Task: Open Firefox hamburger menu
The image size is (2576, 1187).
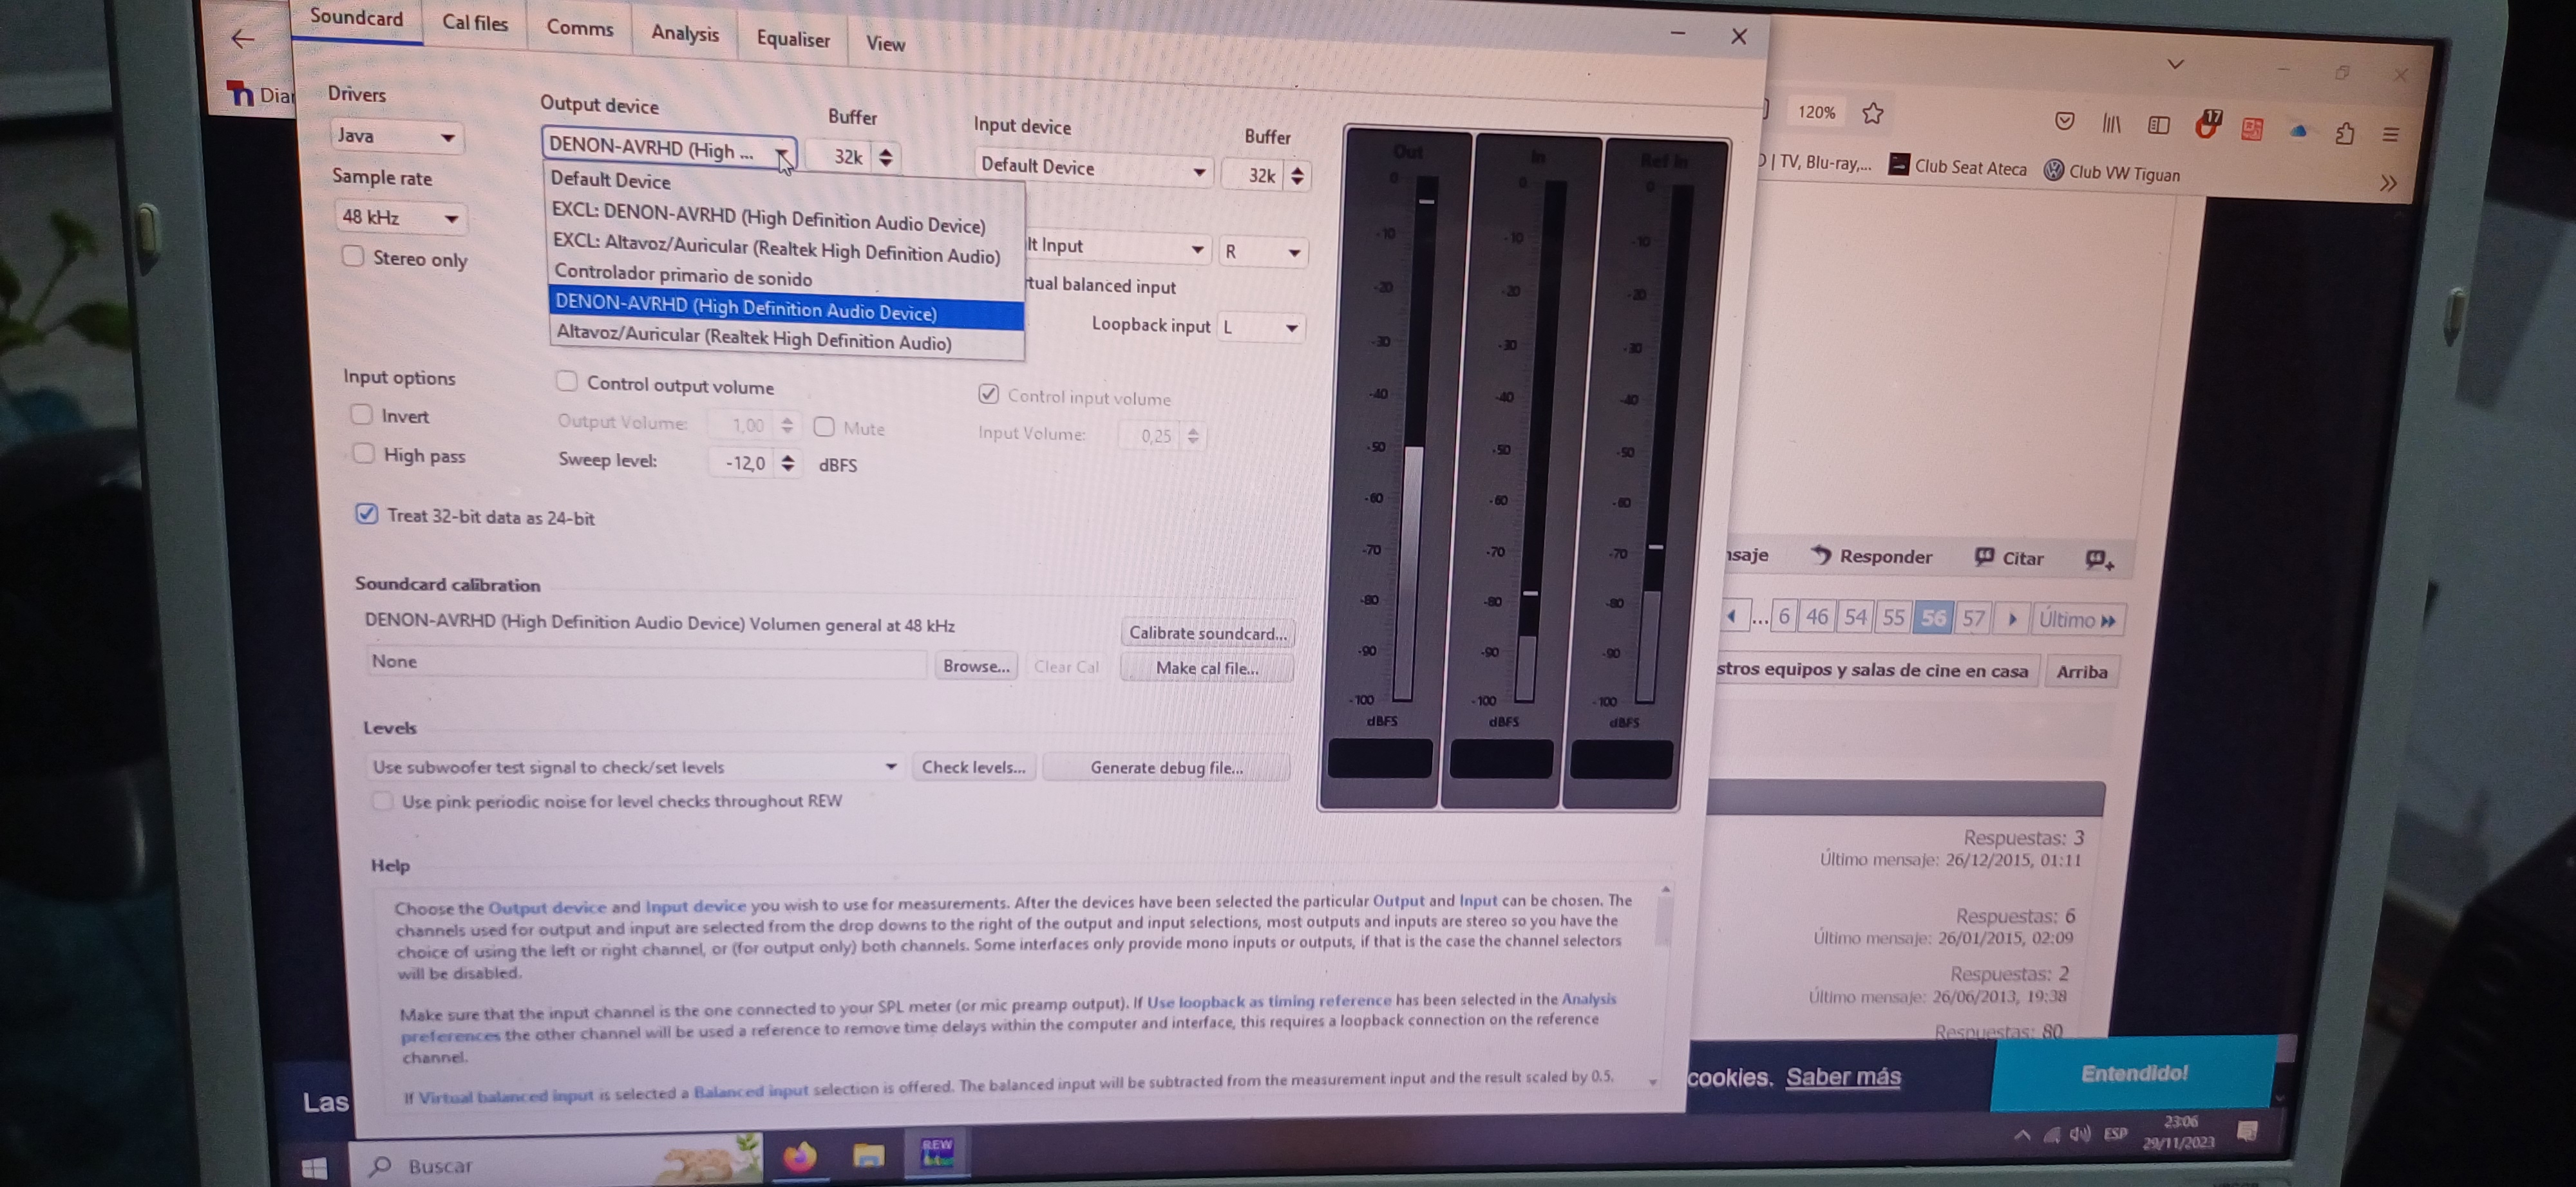Action: pos(2391,135)
